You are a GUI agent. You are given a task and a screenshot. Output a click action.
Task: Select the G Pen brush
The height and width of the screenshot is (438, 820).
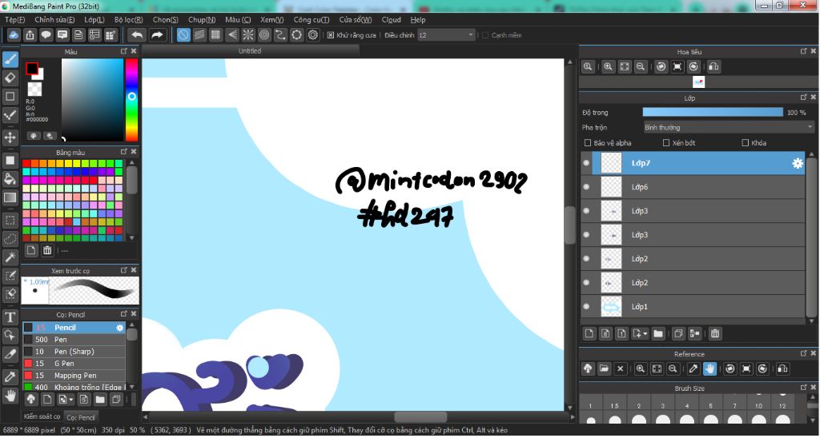pos(74,364)
